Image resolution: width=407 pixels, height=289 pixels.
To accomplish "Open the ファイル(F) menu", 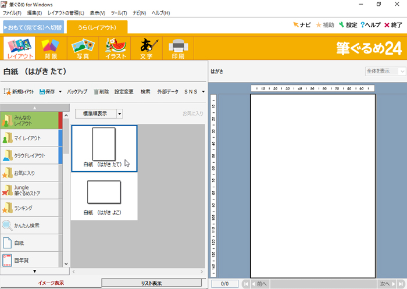I will click(x=12, y=13).
